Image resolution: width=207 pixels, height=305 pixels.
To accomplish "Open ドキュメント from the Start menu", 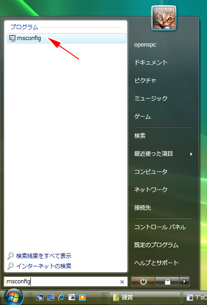I will [x=151, y=63].
